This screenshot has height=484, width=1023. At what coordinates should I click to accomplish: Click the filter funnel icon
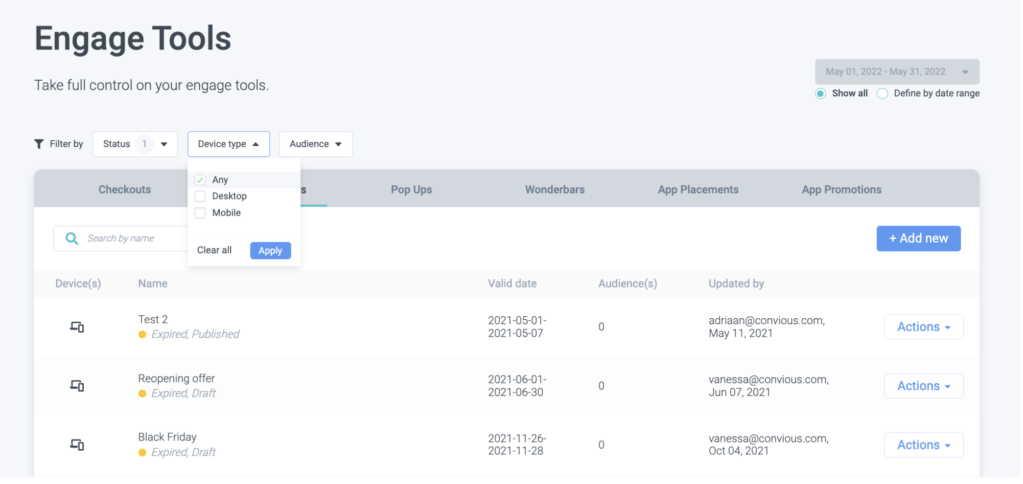39,144
